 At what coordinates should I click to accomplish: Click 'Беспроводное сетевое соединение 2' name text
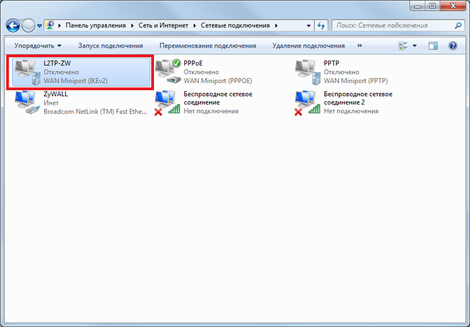(x=358, y=98)
